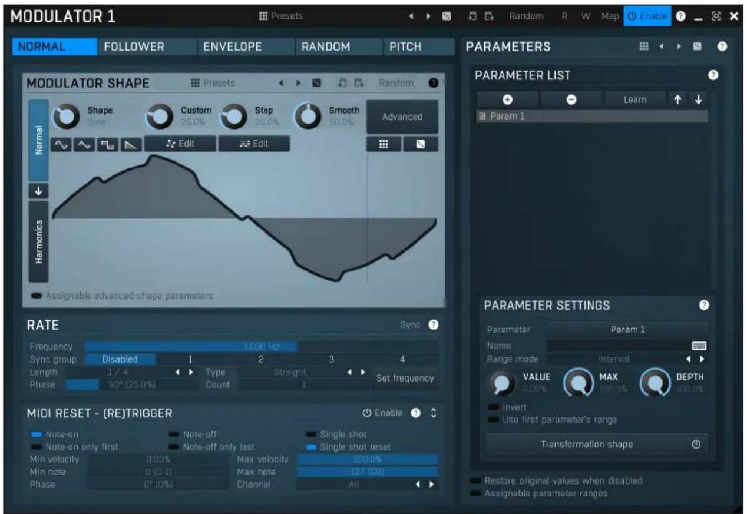Click Edit button under Step knob
Screen dimensions: 747x514
(254, 144)
